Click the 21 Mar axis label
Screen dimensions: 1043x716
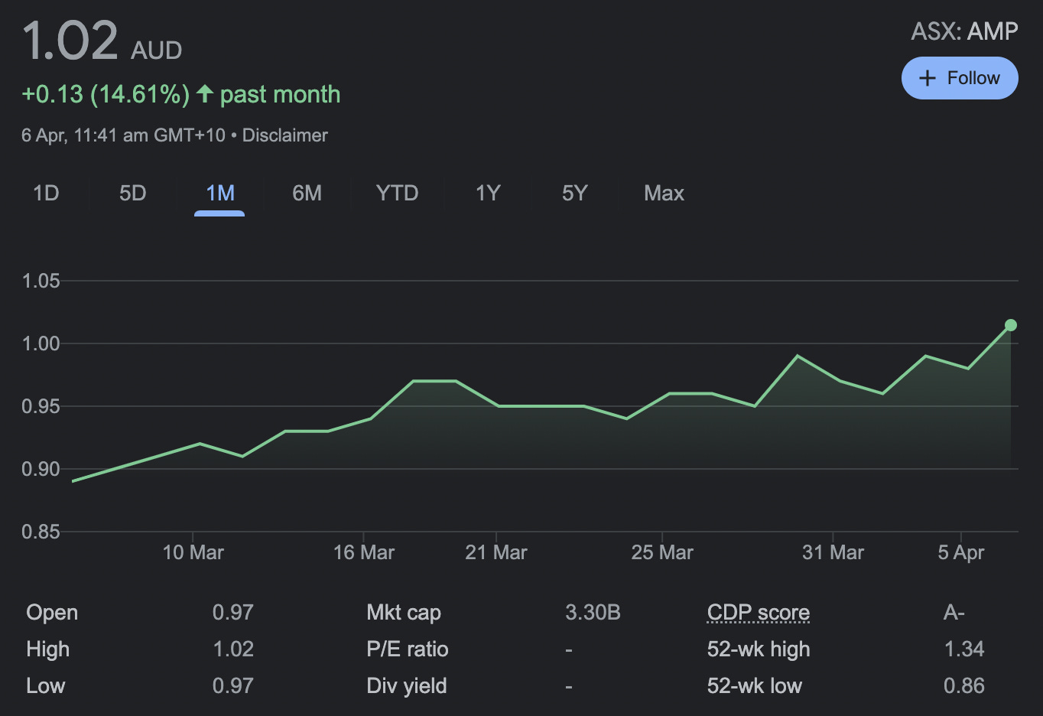pyautogui.click(x=496, y=552)
